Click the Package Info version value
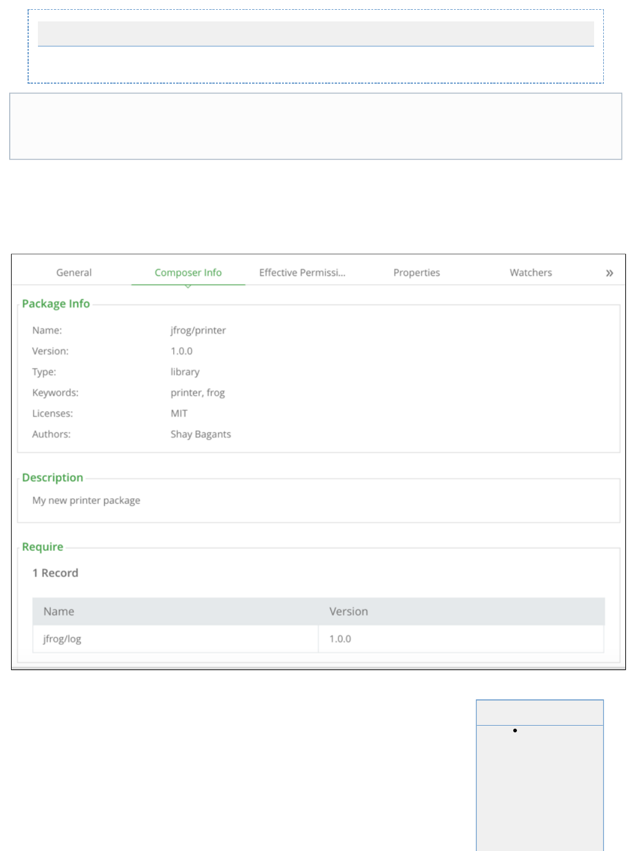632x851 pixels. (x=182, y=351)
